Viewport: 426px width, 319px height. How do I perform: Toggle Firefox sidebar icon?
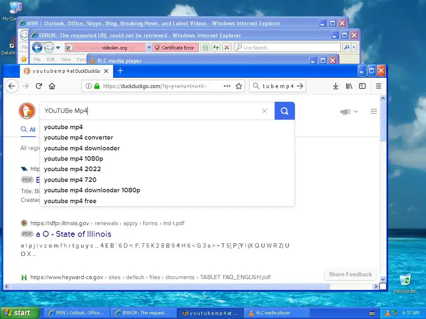(x=362, y=86)
